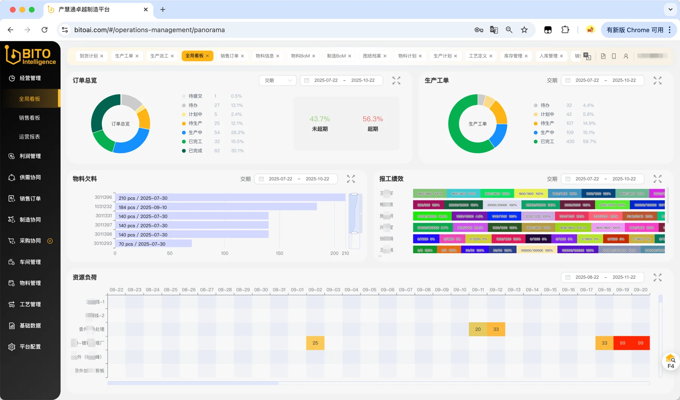Expand 生产工单 panel to fullscreen
The height and width of the screenshot is (400, 680).
[657, 80]
